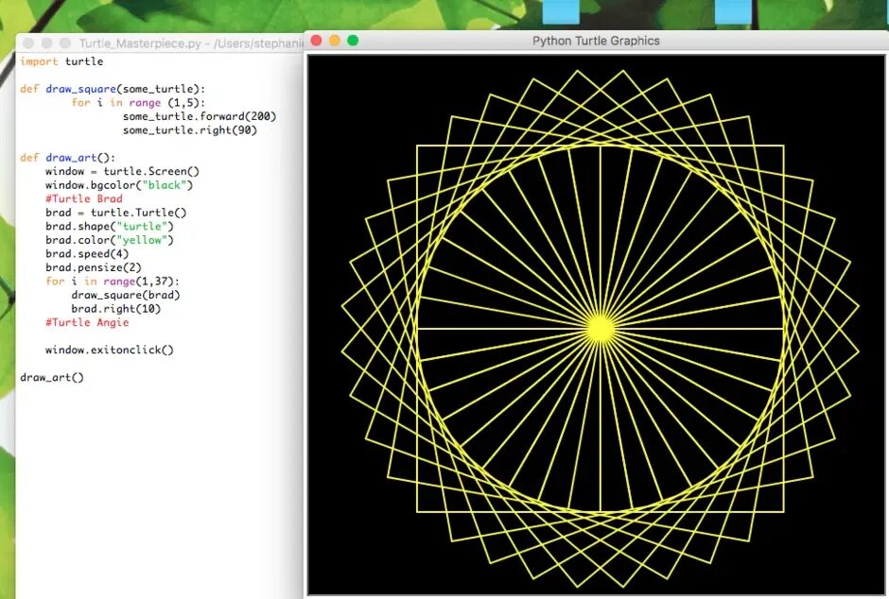Click the gray minimize button of editor window
The image size is (889, 599).
pyautogui.click(x=46, y=43)
